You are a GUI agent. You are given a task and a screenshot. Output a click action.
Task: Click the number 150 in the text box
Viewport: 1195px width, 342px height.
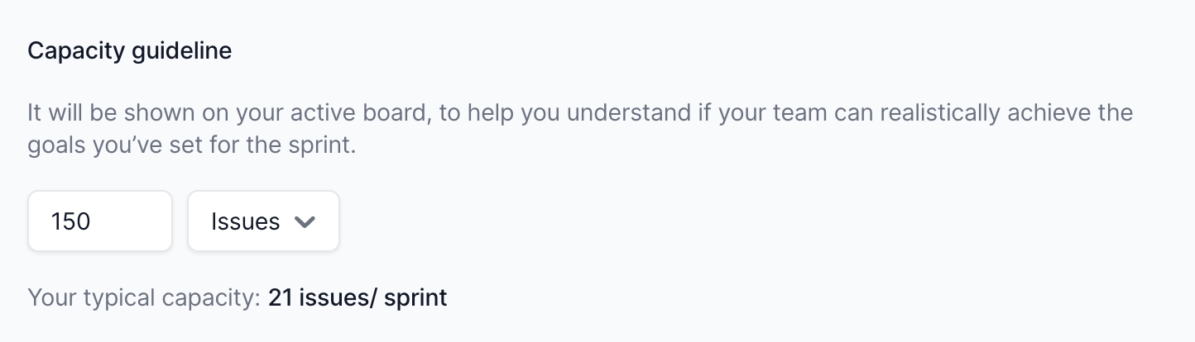70,221
